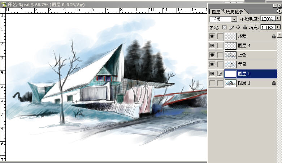282x163 pixels.
Task: Select the 背景 layer thumbnail
Action: (x=231, y=64)
